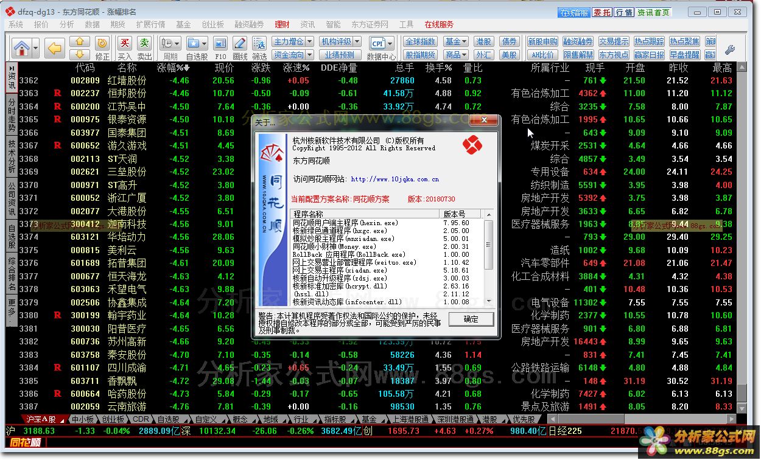Click the 限售解禁 button
This screenshot has width=761, height=460.
[x=578, y=55]
